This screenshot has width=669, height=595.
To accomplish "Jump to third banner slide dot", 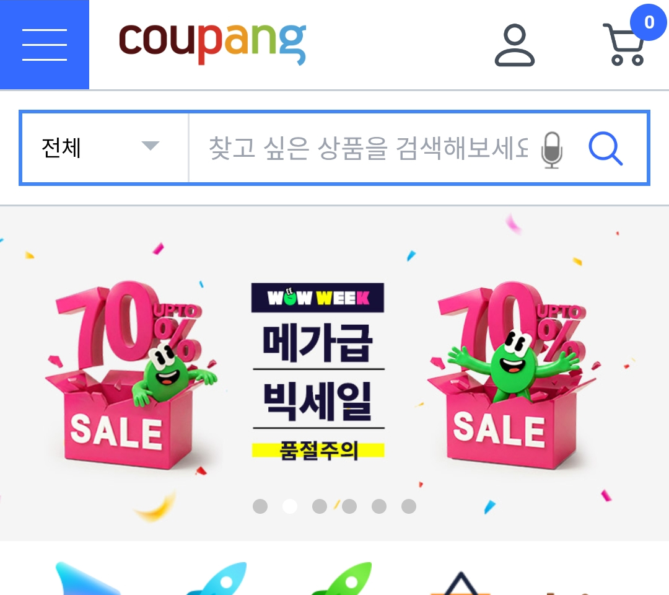I will (320, 506).
